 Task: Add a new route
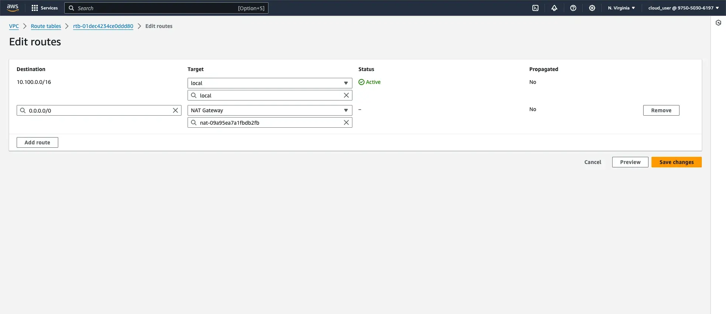(x=37, y=142)
